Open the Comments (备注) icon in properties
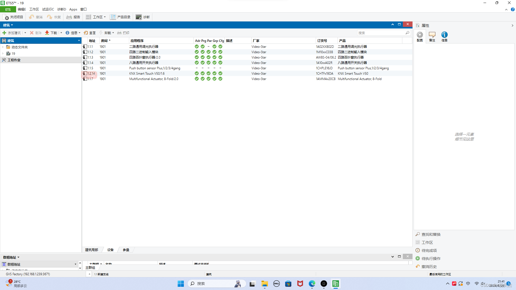 tap(432, 35)
